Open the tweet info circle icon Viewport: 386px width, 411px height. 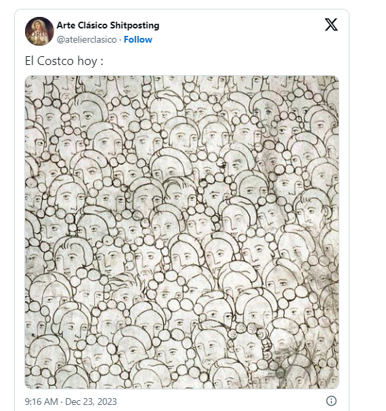[331, 401]
